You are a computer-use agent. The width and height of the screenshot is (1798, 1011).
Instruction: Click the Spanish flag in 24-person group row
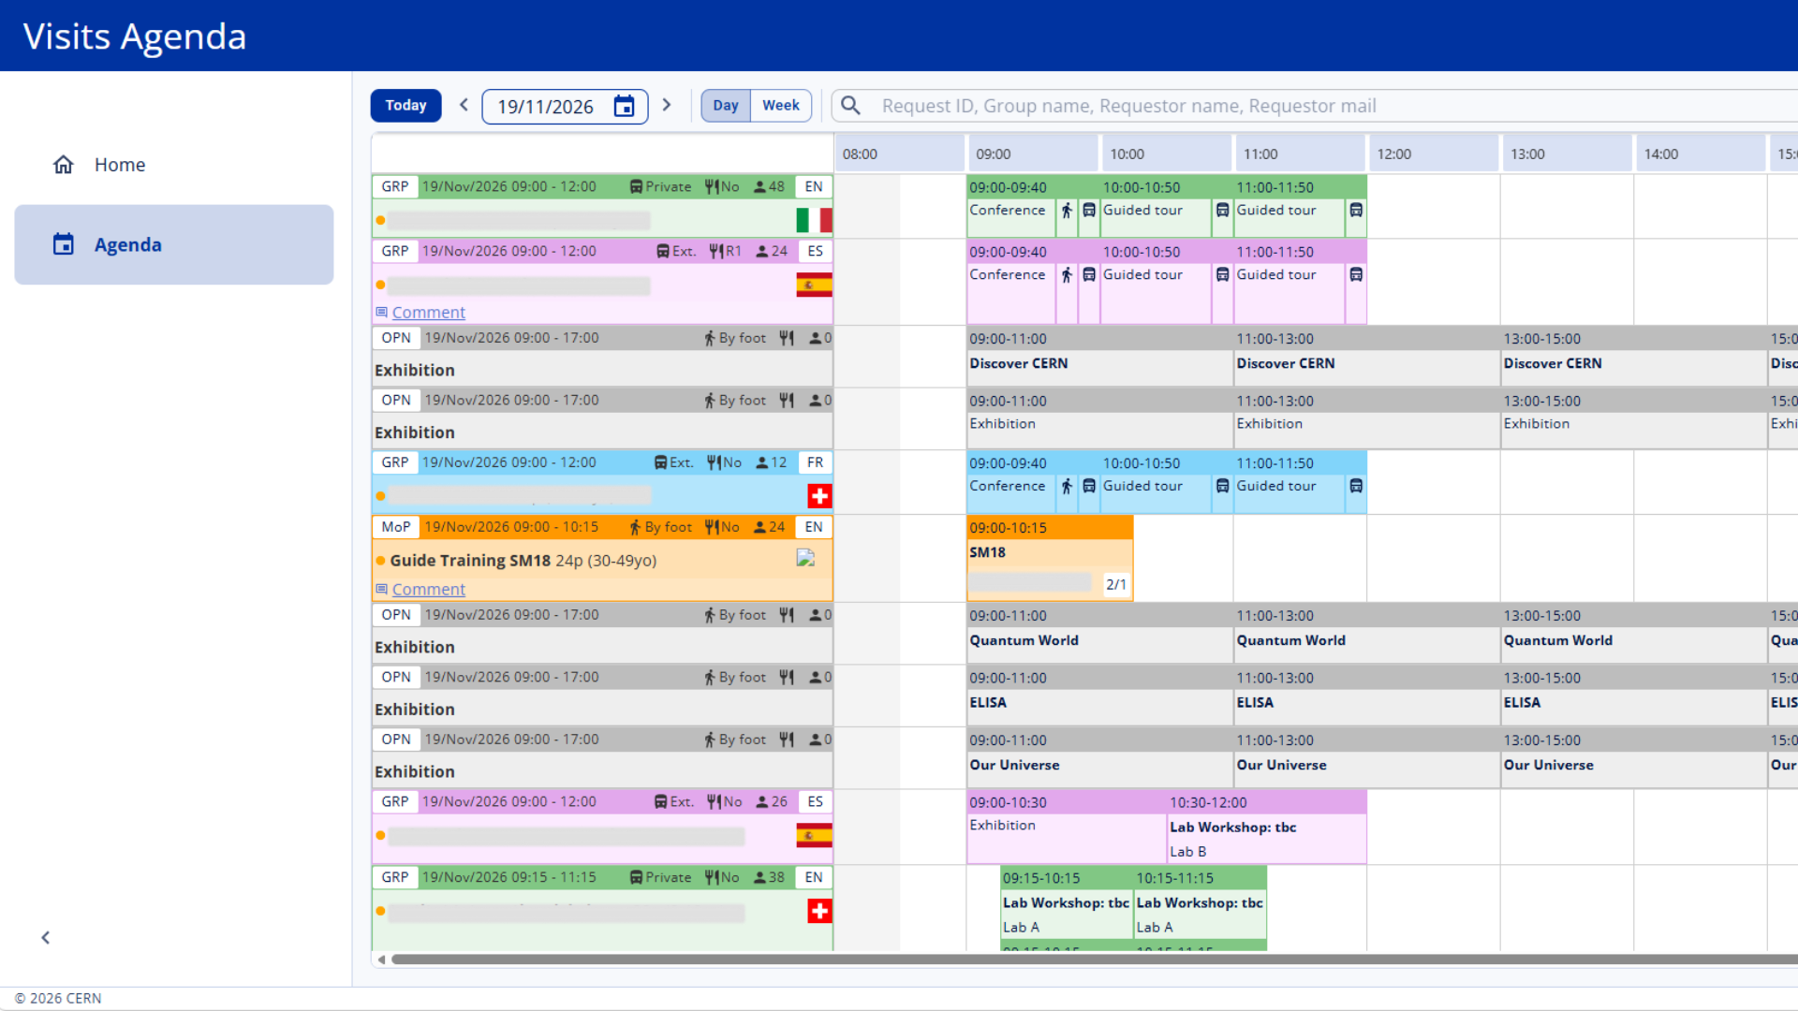click(814, 285)
